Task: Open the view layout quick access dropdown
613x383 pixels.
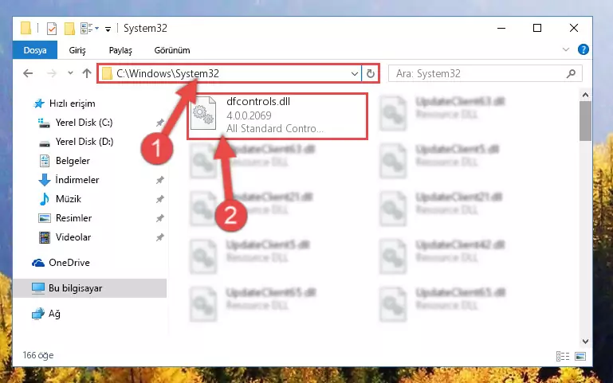Action: (89, 29)
